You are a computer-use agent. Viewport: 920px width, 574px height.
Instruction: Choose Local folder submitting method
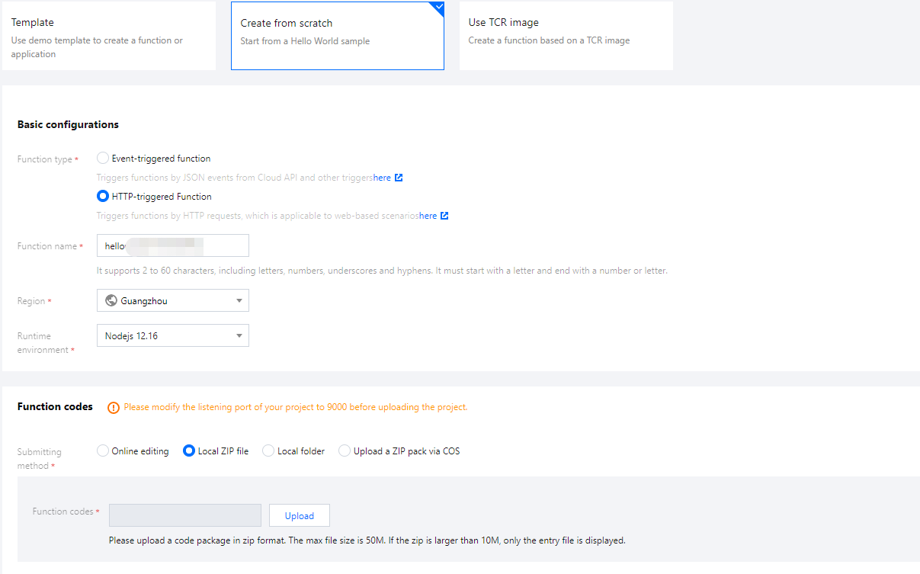click(268, 451)
